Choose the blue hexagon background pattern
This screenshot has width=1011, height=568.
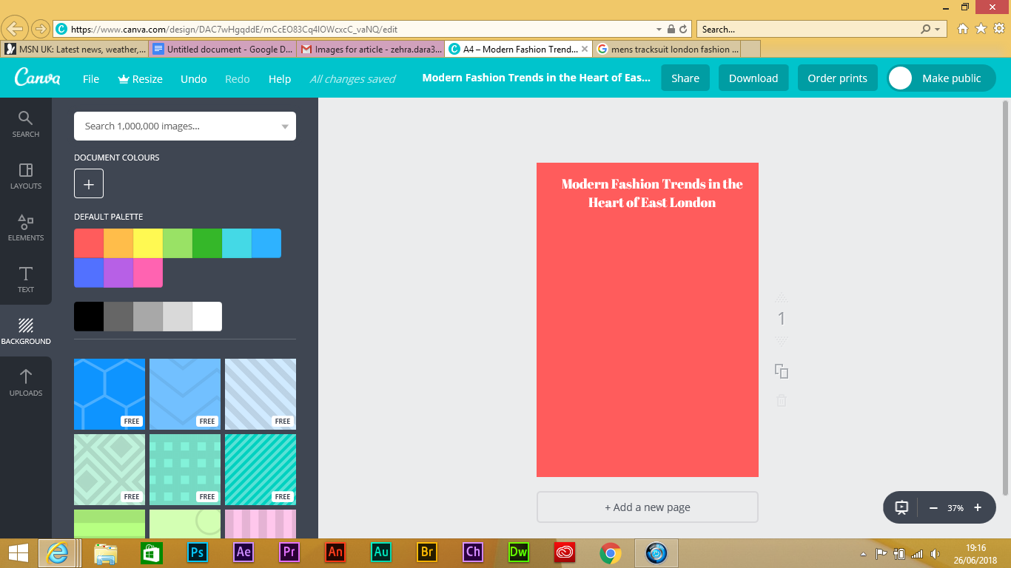pyautogui.click(x=110, y=394)
